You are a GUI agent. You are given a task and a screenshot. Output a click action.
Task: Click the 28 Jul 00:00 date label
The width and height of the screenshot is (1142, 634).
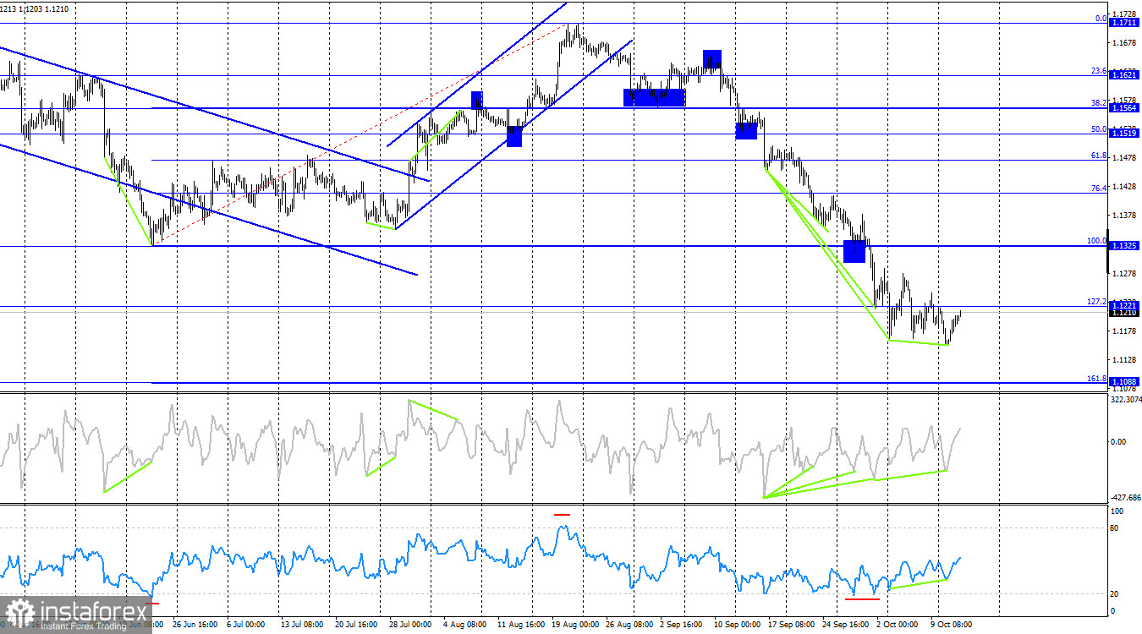(x=410, y=626)
